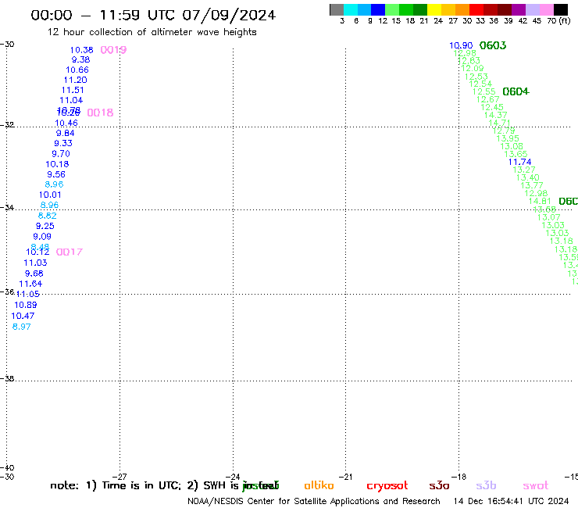Screen dimensions: 578x508
Task: Select the green pass label 0603
Action: pos(493,45)
